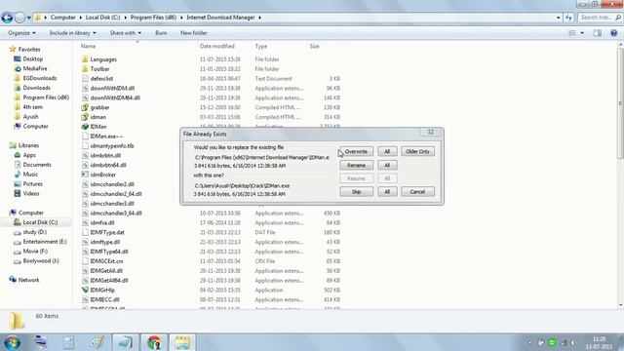Select the IDMan application icon

tap(85, 127)
